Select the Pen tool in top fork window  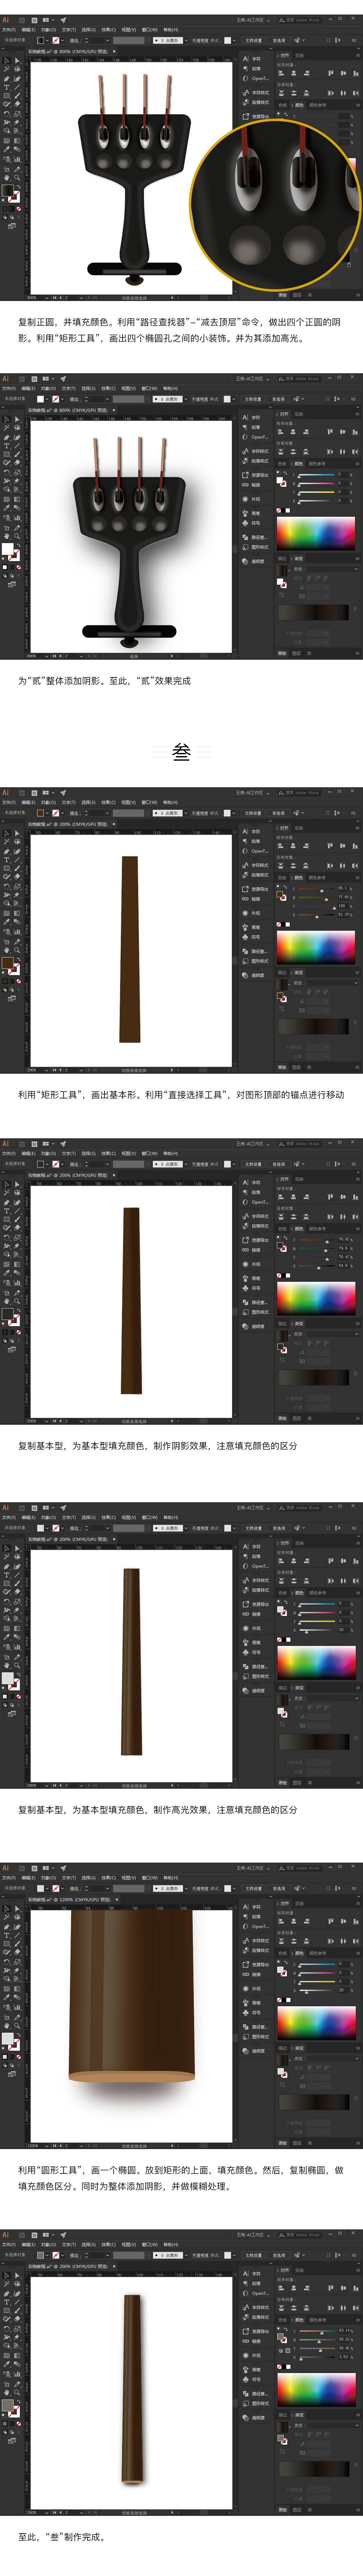click(6, 77)
